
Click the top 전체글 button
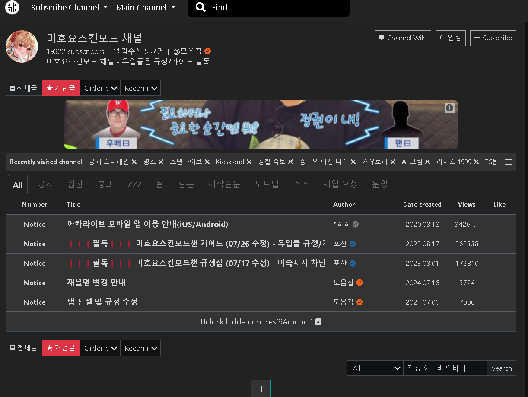(24, 88)
